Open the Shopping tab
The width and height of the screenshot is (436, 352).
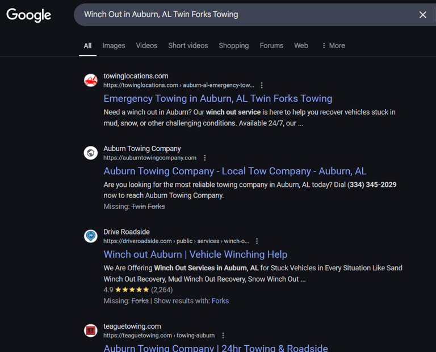233,45
